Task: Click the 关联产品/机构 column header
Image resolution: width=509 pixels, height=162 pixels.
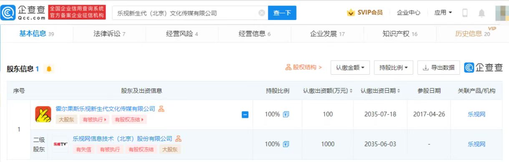Action: coord(476,91)
